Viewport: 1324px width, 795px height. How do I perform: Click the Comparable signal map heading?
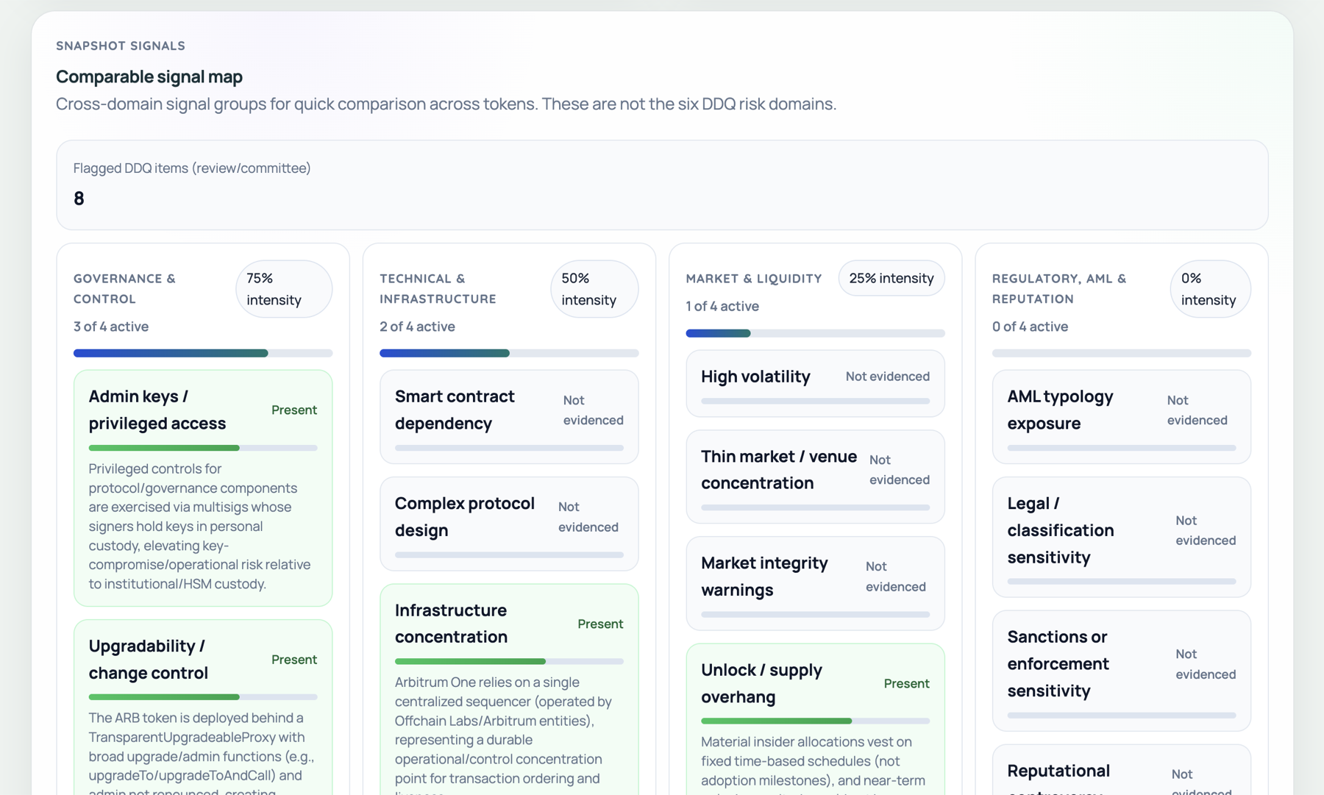tap(149, 76)
